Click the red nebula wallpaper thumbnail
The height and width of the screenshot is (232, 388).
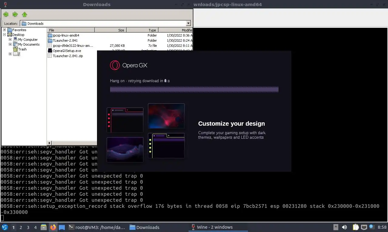(x=166, y=116)
